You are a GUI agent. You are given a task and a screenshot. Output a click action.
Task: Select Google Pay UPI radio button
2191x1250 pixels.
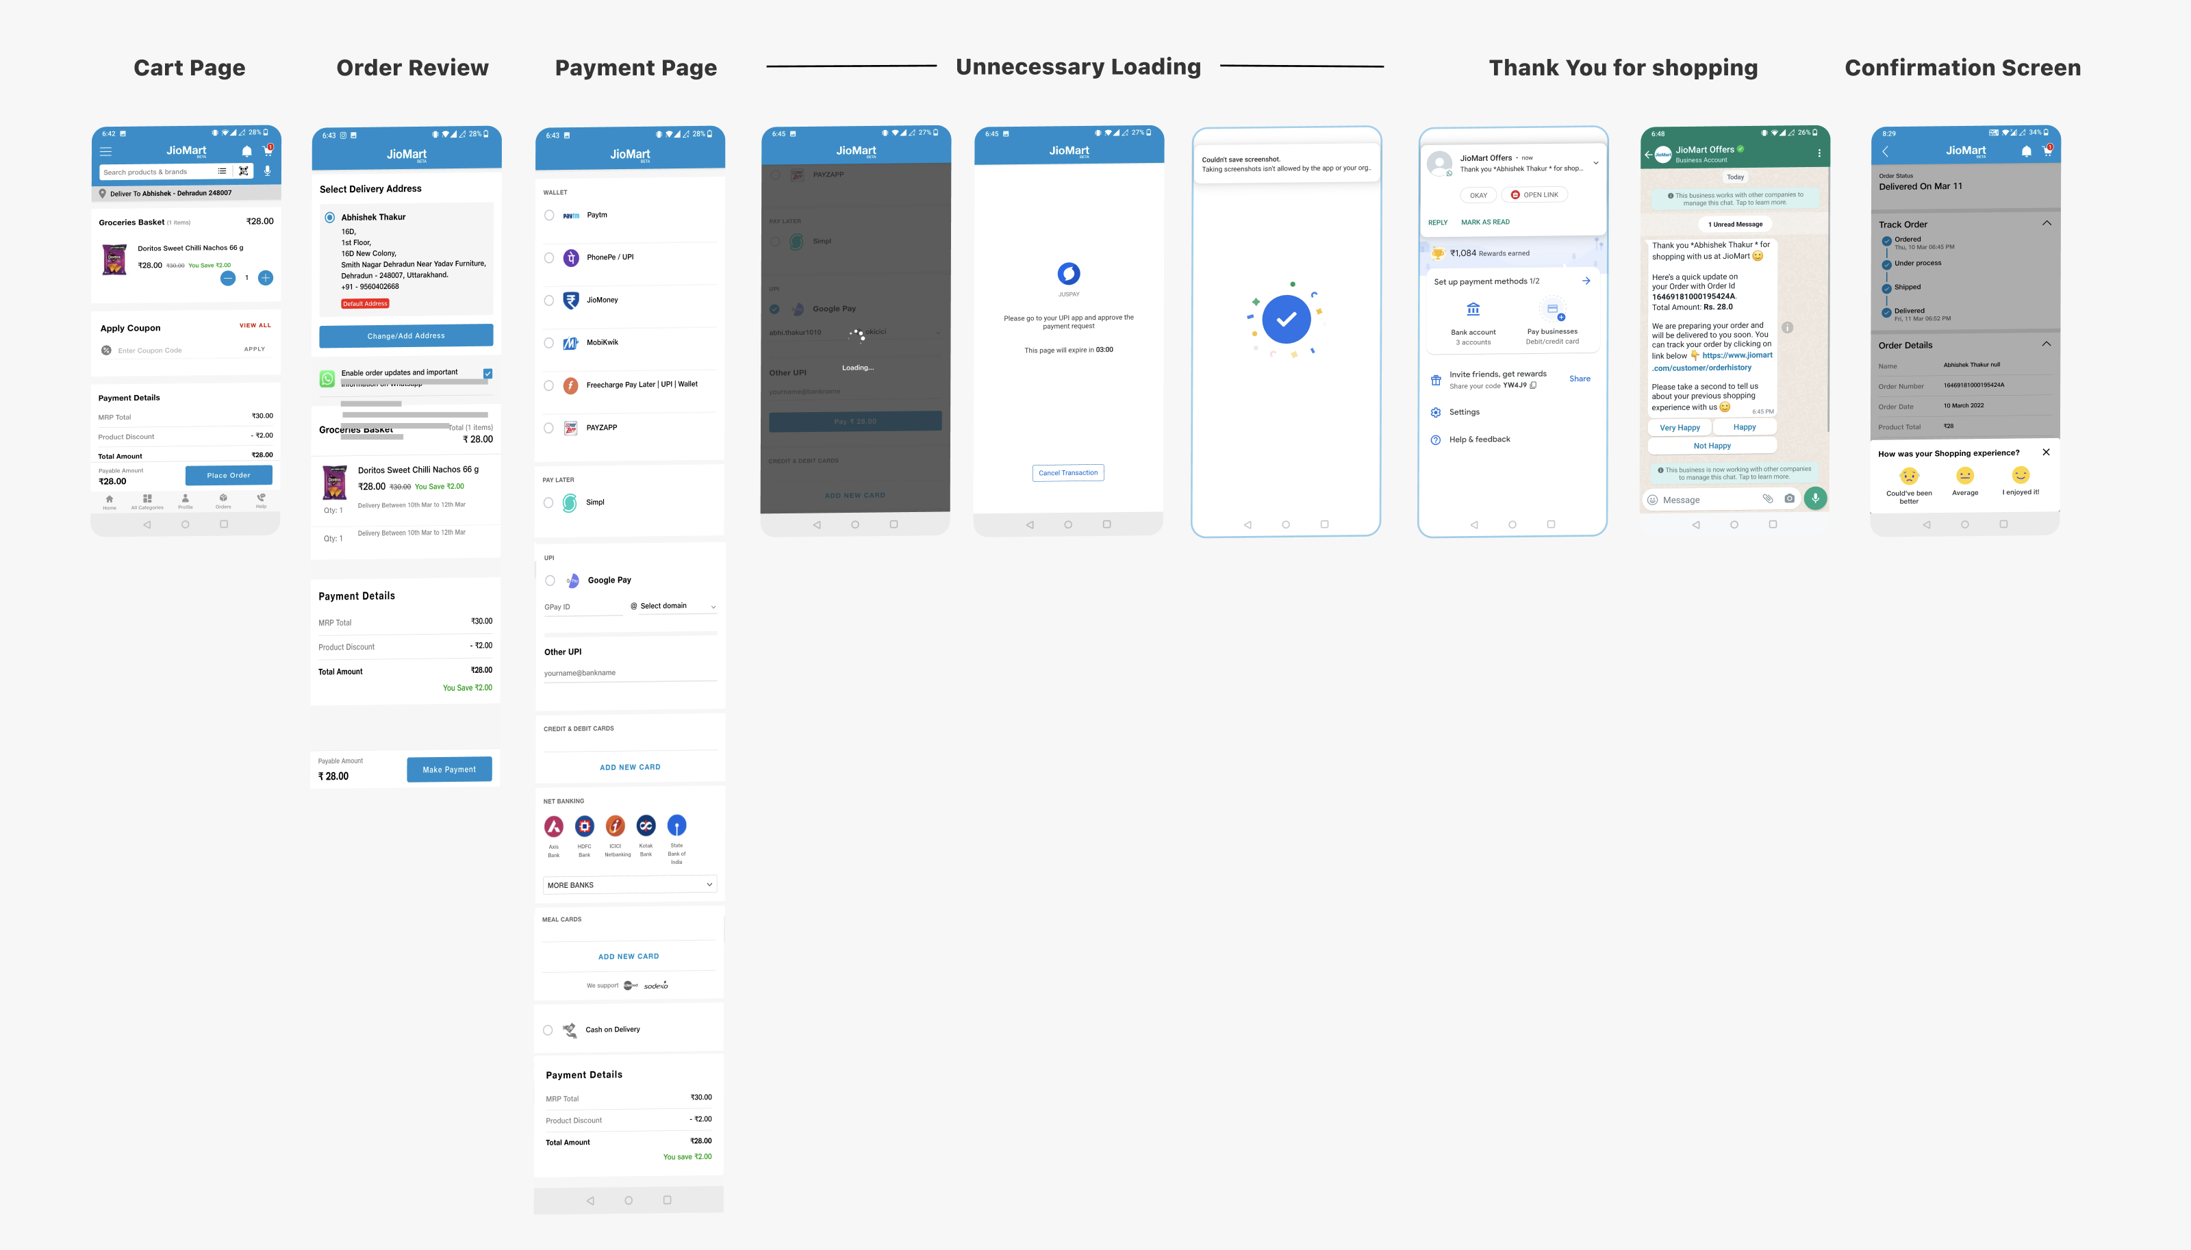[550, 581]
